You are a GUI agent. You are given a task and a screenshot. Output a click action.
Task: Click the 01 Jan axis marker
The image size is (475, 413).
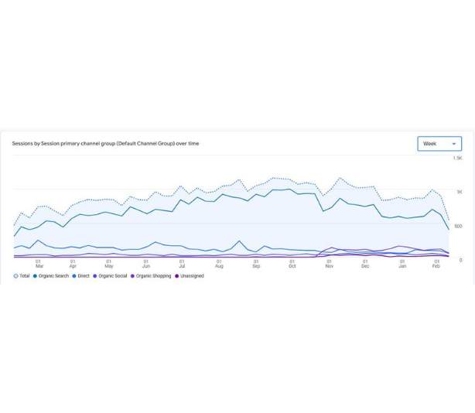(x=402, y=264)
